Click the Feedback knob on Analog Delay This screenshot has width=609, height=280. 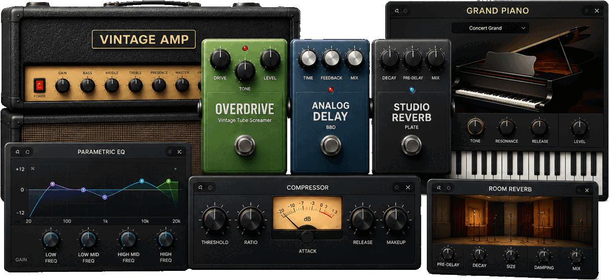point(331,59)
